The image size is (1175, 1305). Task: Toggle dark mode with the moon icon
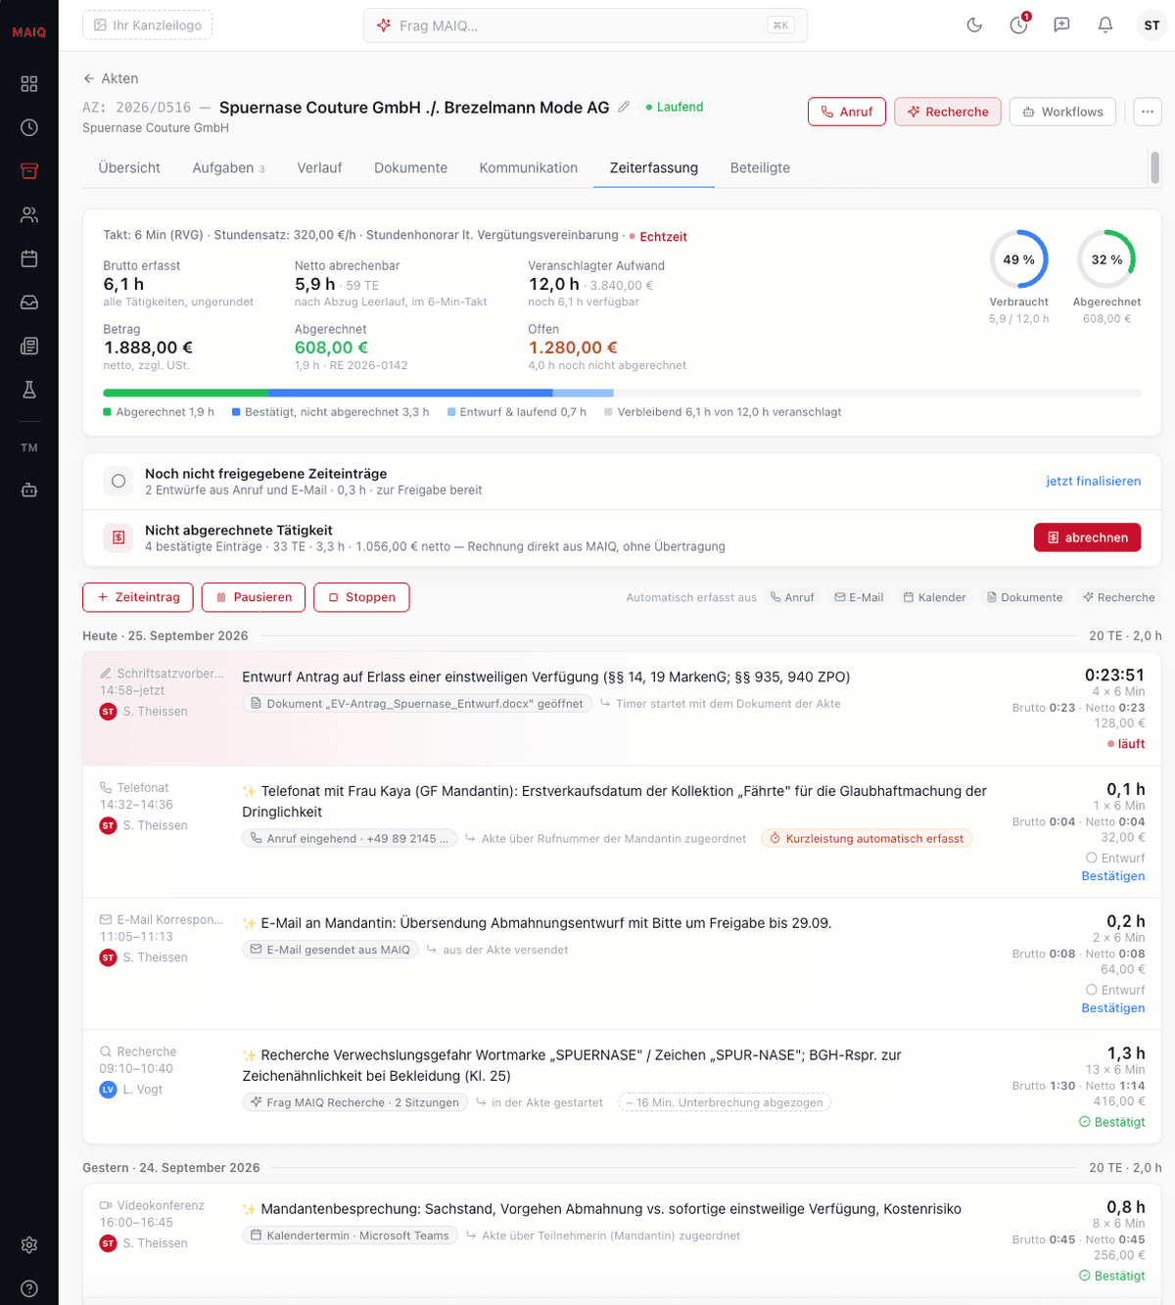[974, 25]
